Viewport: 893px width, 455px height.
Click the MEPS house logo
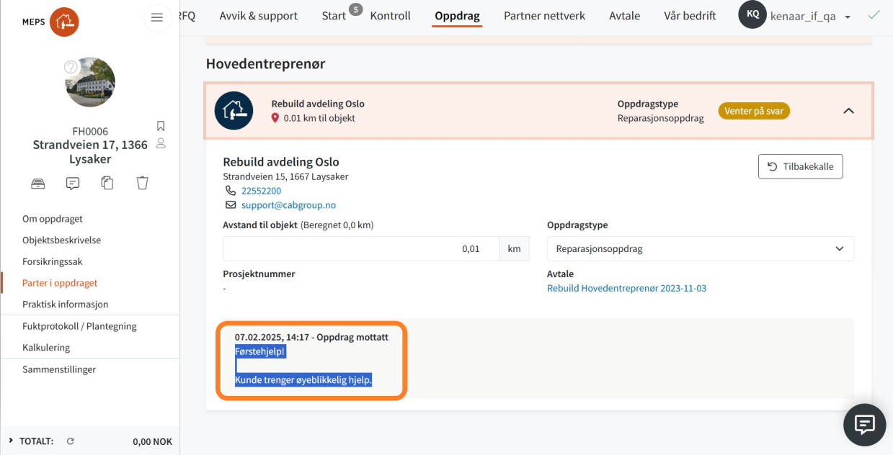pyautogui.click(x=64, y=22)
